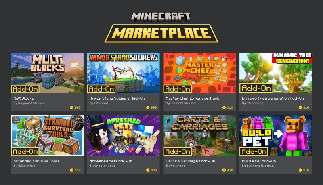Click the Add-On badge on Dynamic Tree Generation
Screen dimensions: 323x185
256,88
